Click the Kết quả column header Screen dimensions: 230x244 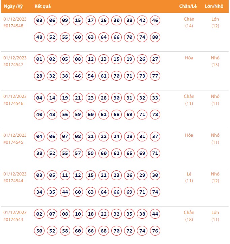tap(42, 6)
